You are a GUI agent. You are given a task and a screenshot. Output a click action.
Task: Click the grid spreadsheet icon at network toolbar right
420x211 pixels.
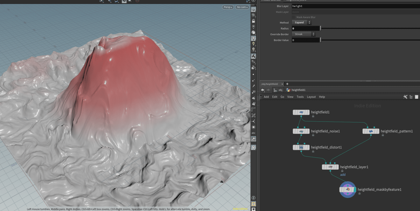[416, 96]
